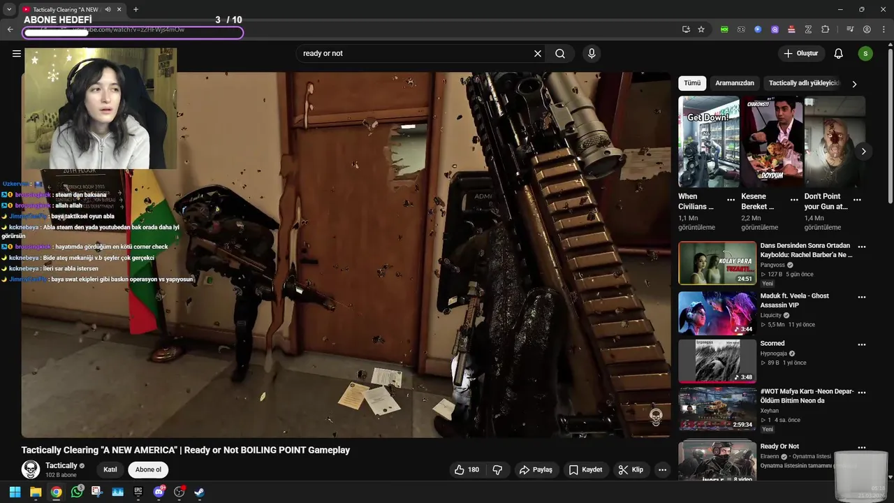Viewport: 894px width, 503px height.
Task: Open the Windows Start menu
Action: coord(15,492)
